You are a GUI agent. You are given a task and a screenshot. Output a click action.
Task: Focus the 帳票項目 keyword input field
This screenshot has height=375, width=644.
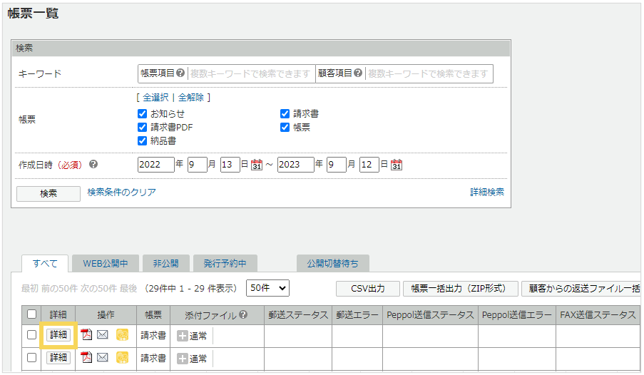[251, 73]
